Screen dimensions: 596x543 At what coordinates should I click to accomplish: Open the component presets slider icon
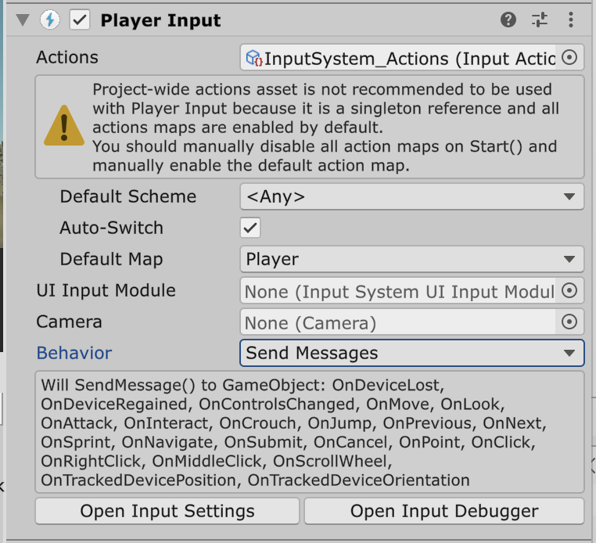[x=540, y=20]
